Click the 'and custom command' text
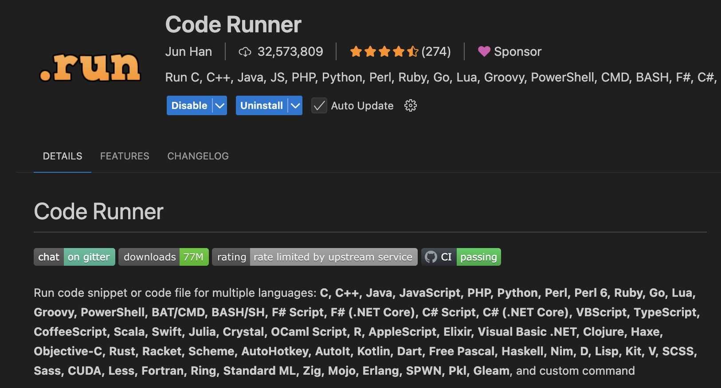 click(575, 371)
